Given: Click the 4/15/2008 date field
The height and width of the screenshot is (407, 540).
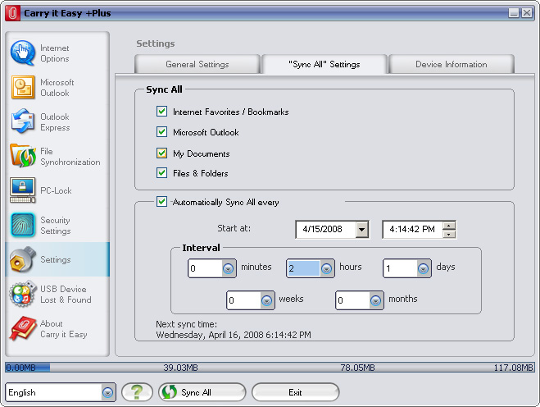Looking at the screenshot, I should point(326,230).
